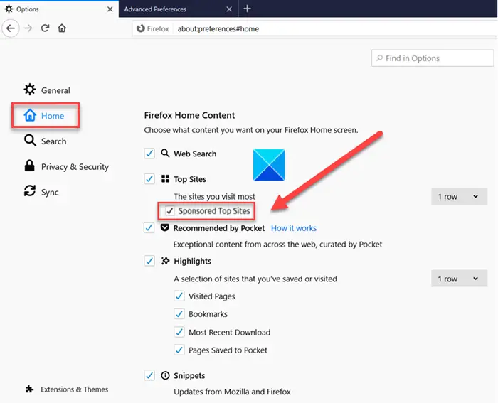Uncheck the Web Search checkbox
Screen dimensions: 498x403
pos(149,154)
